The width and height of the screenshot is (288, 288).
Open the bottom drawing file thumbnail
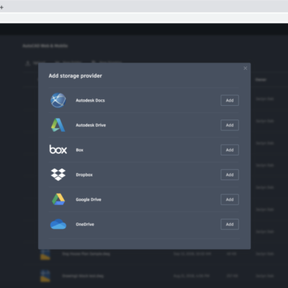coord(45,276)
